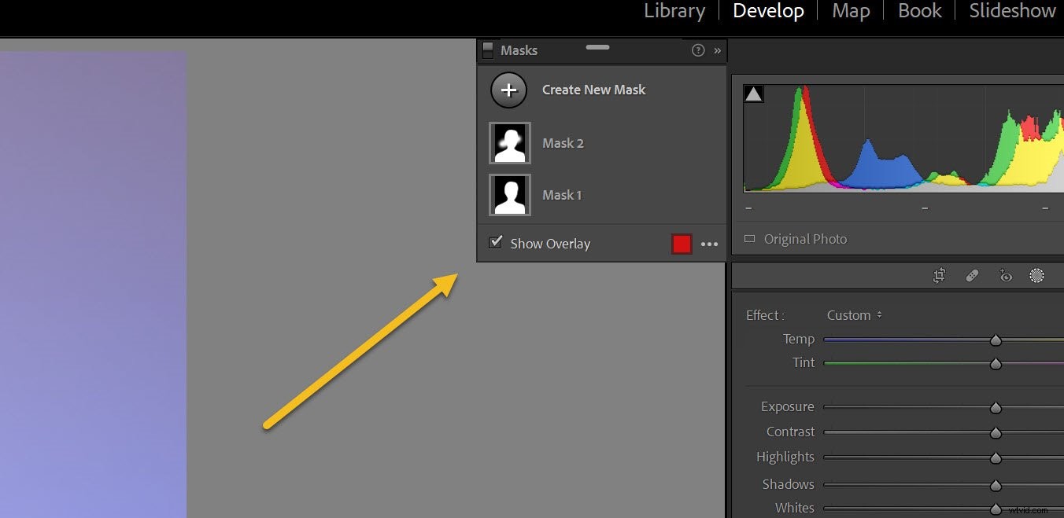Open the Masks panel help icon
Image resolution: width=1064 pixels, height=518 pixels.
pos(697,50)
